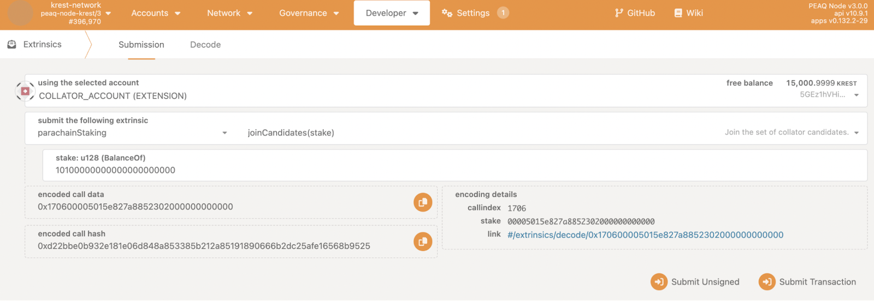Click the Wiki book icon
This screenshot has width=874, height=301.
coord(678,13)
